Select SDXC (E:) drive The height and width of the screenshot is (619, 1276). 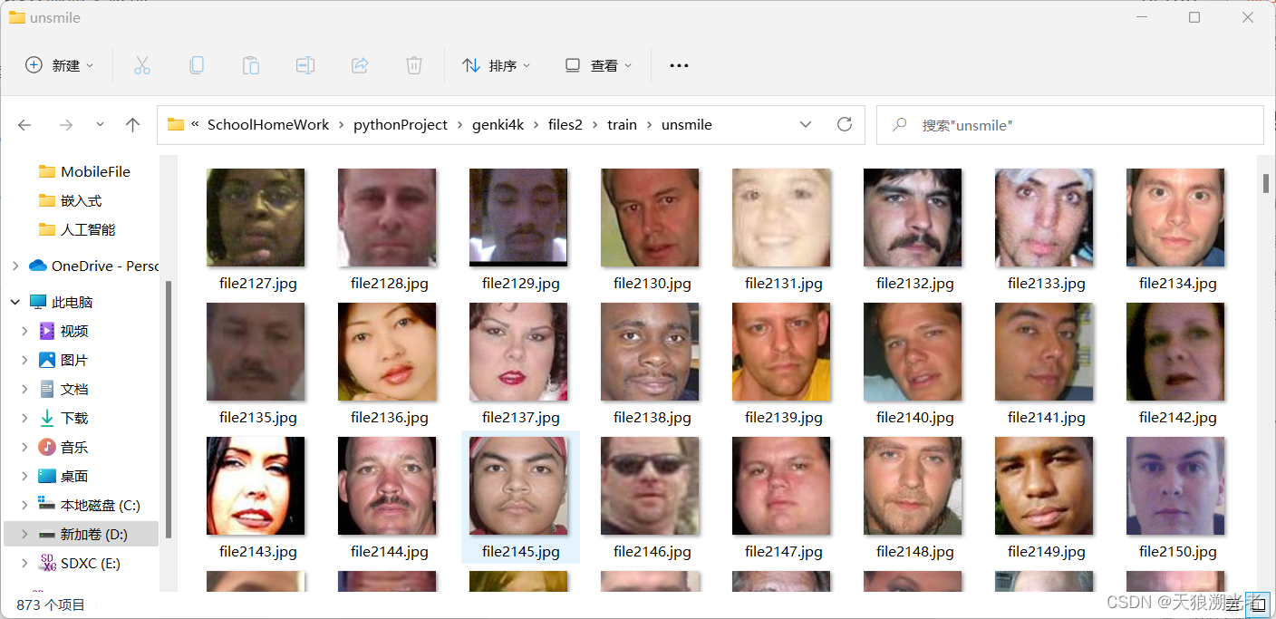click(x=79, y=563)
